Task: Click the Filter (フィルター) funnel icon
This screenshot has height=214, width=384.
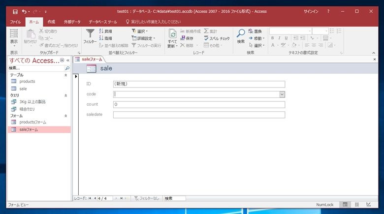Action: [x=90, y=33]
